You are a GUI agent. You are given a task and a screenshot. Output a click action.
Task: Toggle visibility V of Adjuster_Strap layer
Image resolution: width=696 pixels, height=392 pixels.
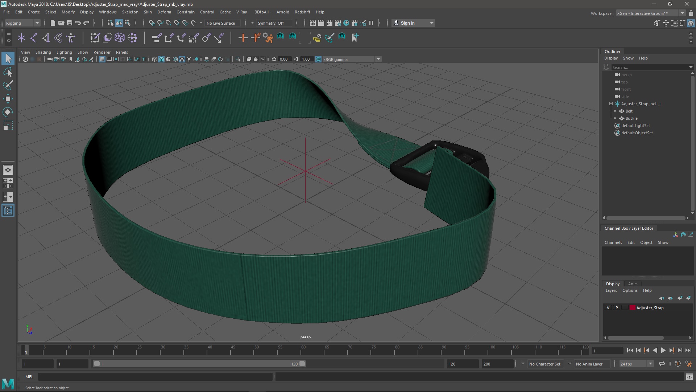(x=608, y=308)
